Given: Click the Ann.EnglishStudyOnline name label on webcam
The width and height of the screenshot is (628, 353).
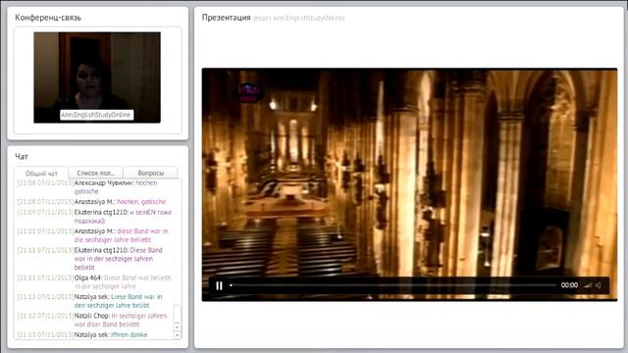Looking at the screenshot, I should [x=96, y=115].
